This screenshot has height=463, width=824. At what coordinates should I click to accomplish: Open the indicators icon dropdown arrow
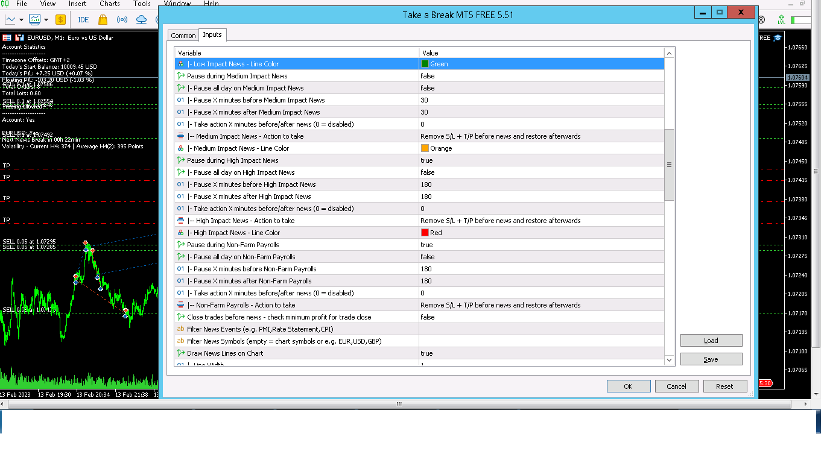click(x=46, y=20)
